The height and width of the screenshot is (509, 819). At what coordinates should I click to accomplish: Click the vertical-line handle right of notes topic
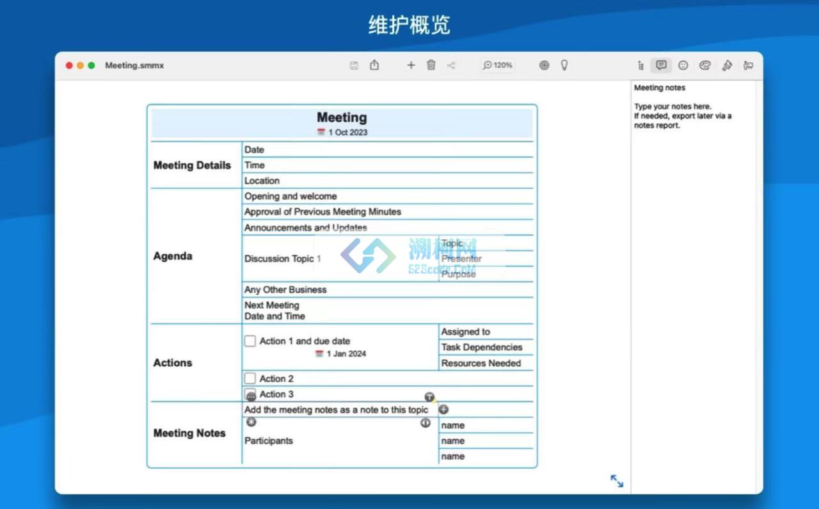pyautogui.click(x=425, y=423)
